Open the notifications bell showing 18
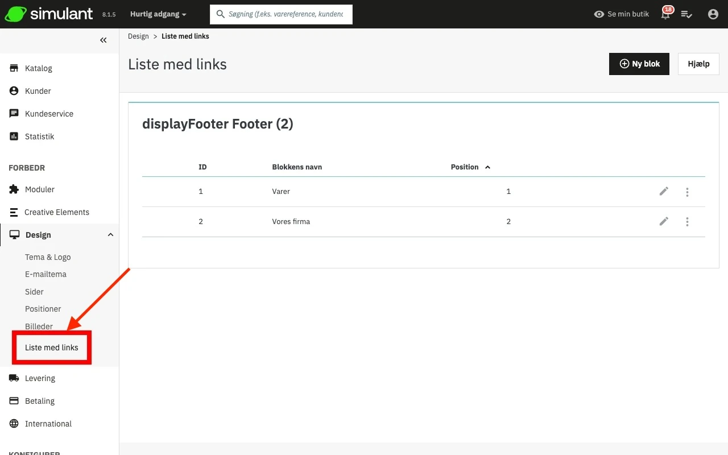This screenshot has height=455, width=728. [665, 14]
